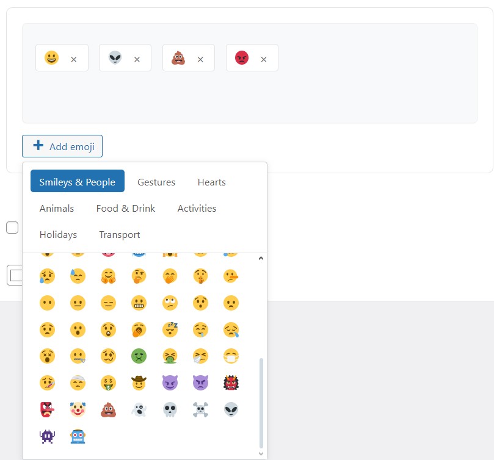Pick the slightly frowning face emoji

[x=231, y=303]
